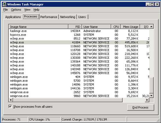Image resolution: width=161 pixels, height=123 pixels.
Task: Sort by User Name column header
Action: click(96, 27)
